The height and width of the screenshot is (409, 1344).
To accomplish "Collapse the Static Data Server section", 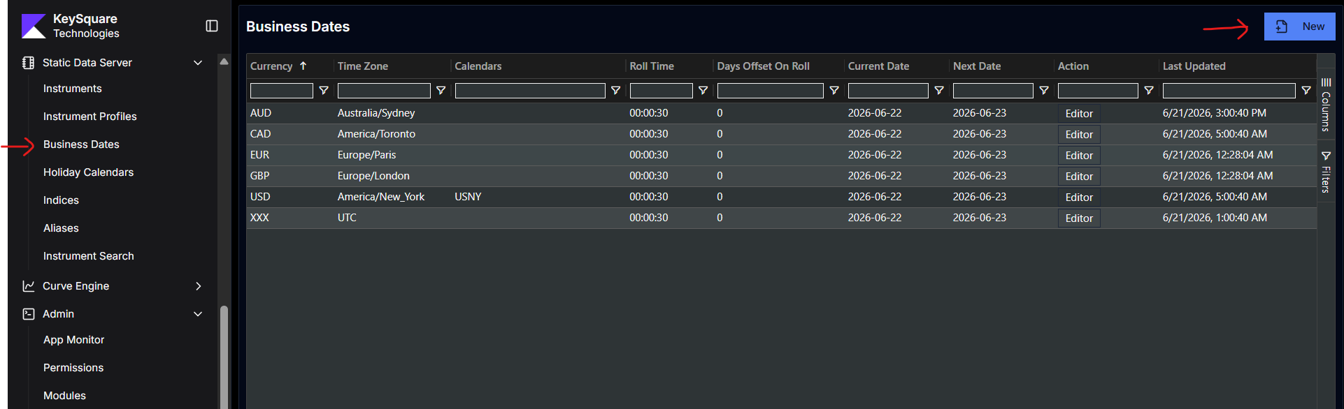I will 198,63.
